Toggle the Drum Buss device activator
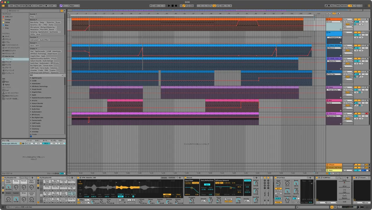Screen dimensions: 372x210 coord(276,177)
